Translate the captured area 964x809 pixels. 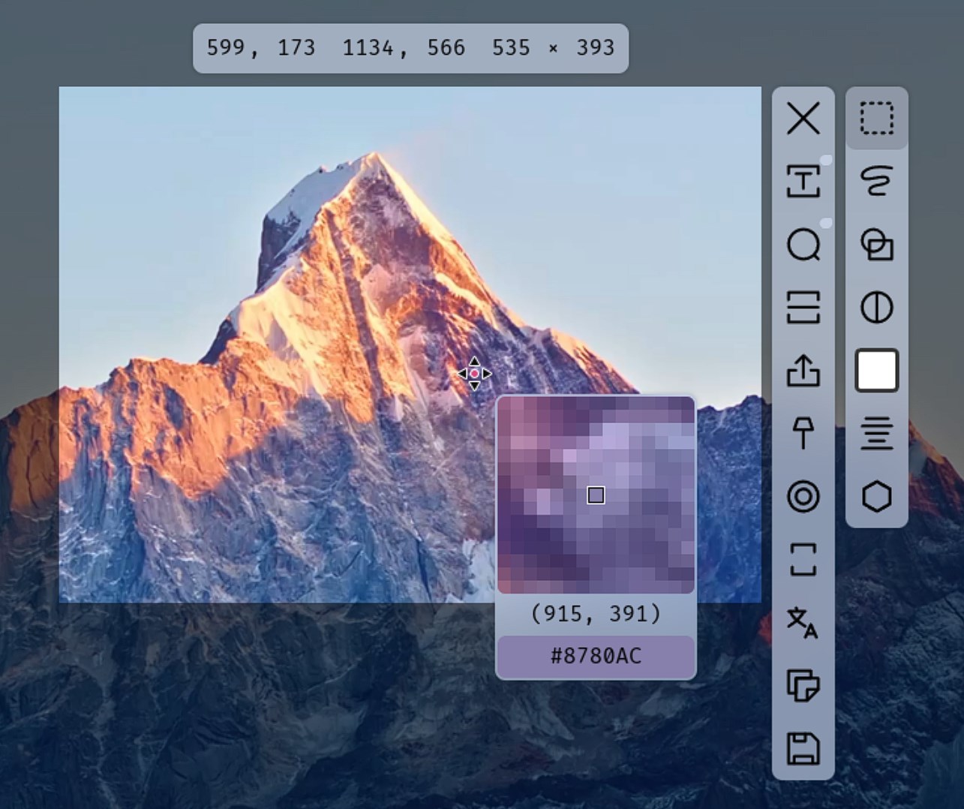pyautogui.click(x=803, y=623)
